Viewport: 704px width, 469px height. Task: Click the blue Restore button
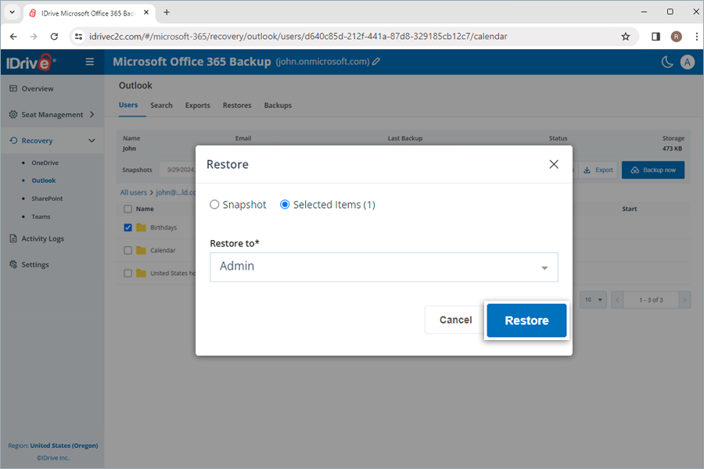click(526, 320)
